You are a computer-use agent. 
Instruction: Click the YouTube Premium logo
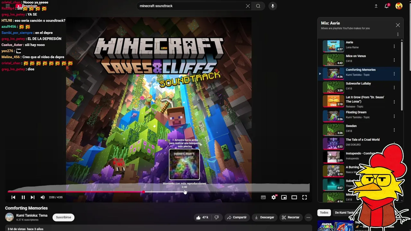point(26,6)
